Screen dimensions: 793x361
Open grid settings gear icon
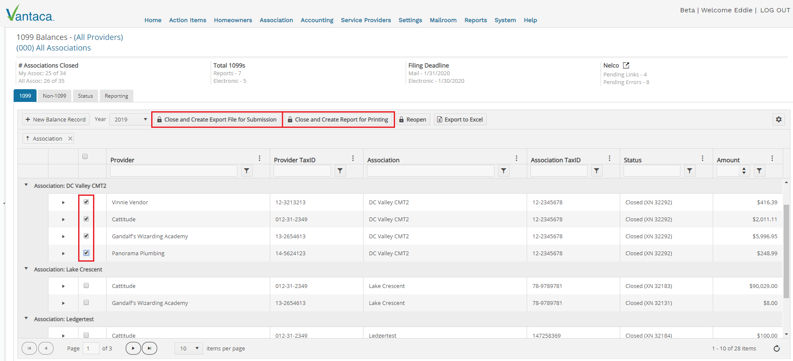point(778,120)
